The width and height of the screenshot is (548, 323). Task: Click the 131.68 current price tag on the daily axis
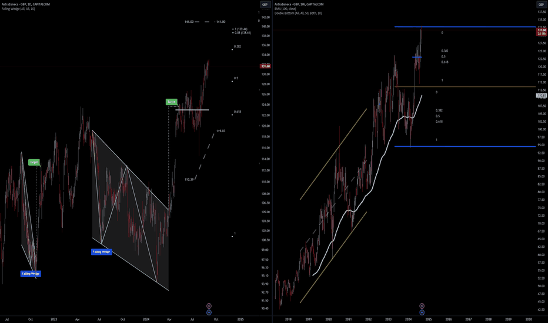click(x=266, y=66)
